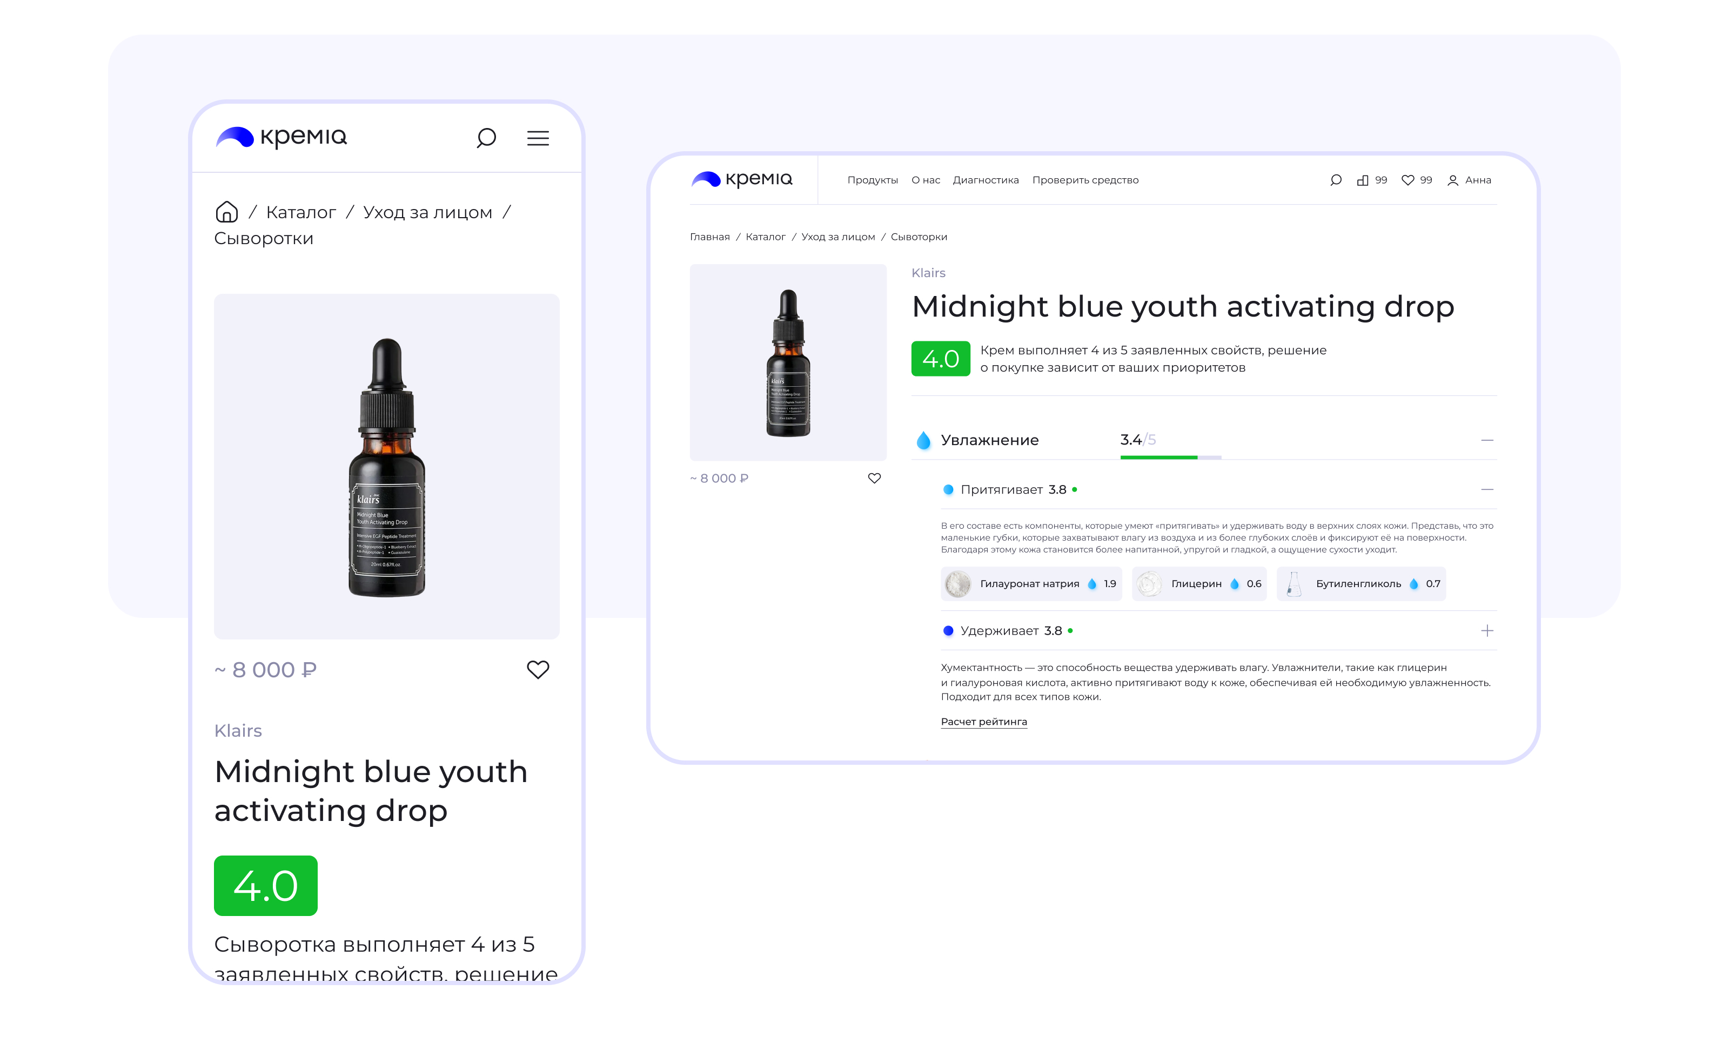Click the dark-blue dot next to Удерживает
1729x1037 pixels.
(948, 631)
